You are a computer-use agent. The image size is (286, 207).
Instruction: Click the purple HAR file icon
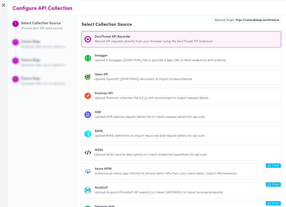pos(88,115)
